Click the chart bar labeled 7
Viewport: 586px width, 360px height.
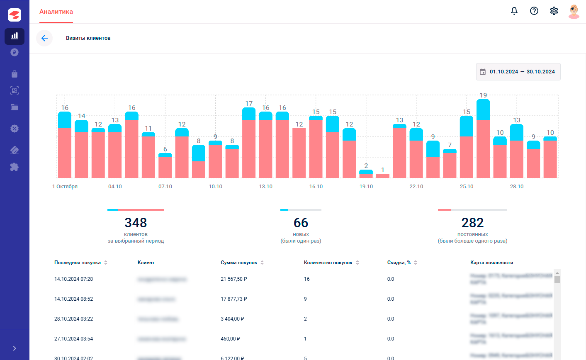point(450,163)
